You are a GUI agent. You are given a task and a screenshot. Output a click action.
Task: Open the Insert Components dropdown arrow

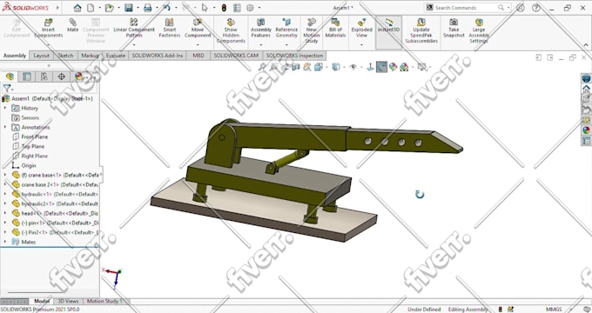pos(49,44)
